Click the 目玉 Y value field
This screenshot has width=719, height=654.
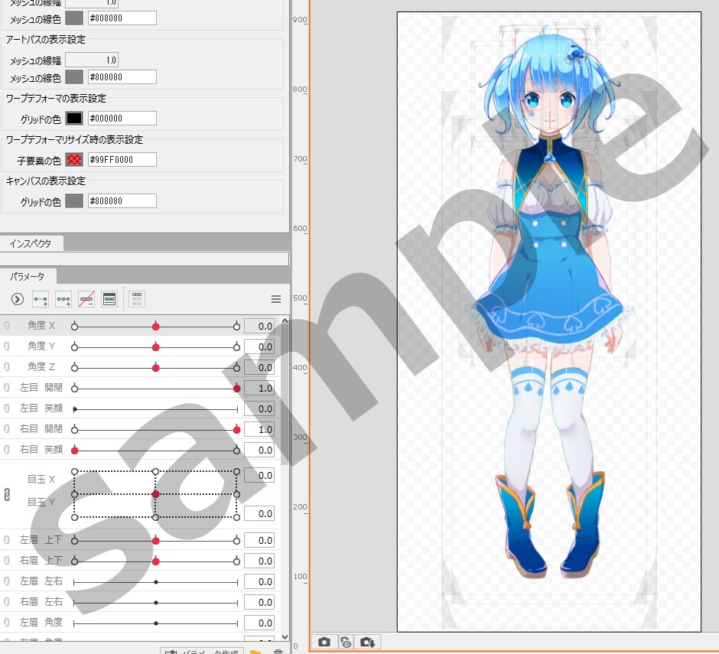pos(259,514)
